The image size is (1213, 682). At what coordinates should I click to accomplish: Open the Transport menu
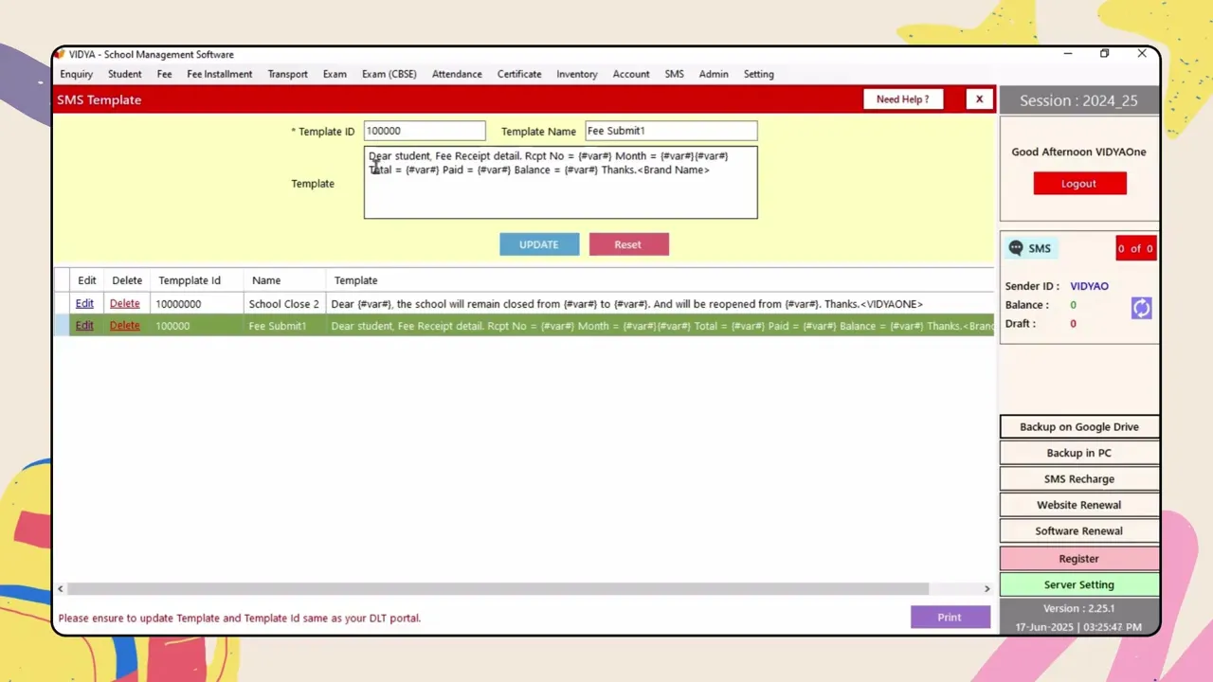pyautogui.click(x=287, y=74)
